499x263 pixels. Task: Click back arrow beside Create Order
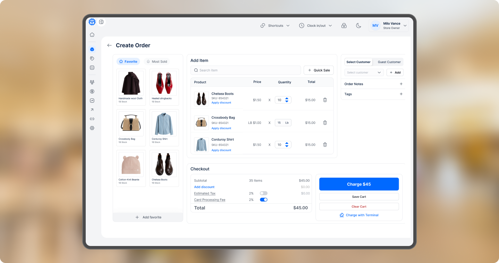110,45
